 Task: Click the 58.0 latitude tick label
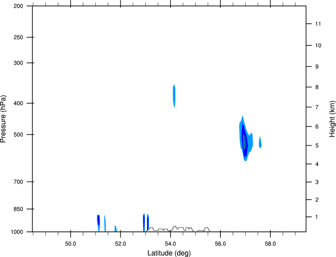tap(270, 244)
